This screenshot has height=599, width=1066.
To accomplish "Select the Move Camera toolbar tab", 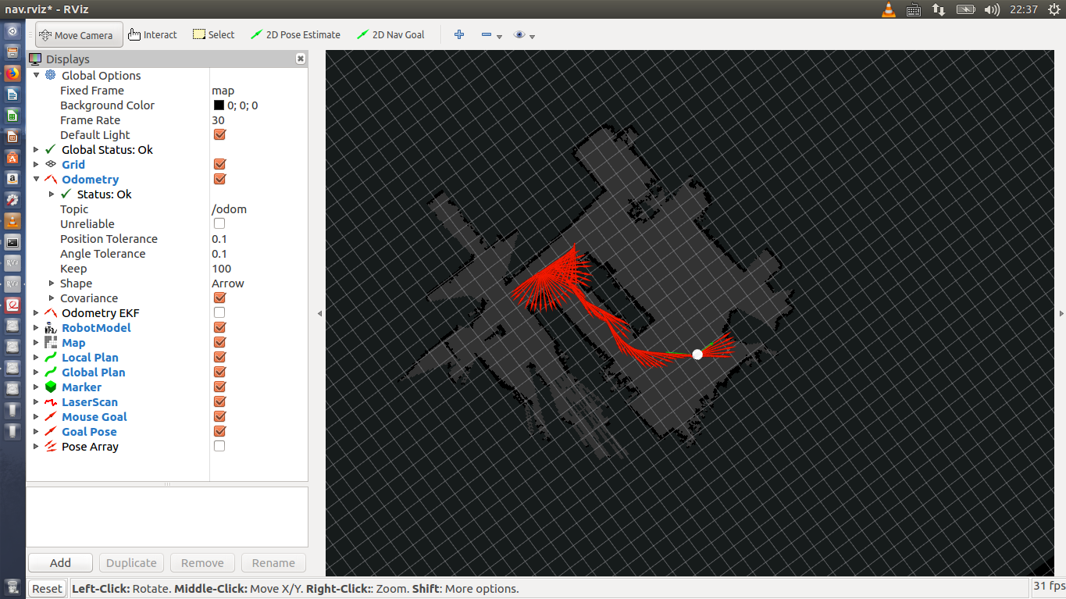I will (x=78, y=34).
